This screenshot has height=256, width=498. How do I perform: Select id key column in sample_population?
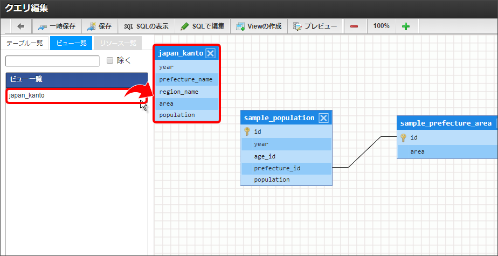287,131
